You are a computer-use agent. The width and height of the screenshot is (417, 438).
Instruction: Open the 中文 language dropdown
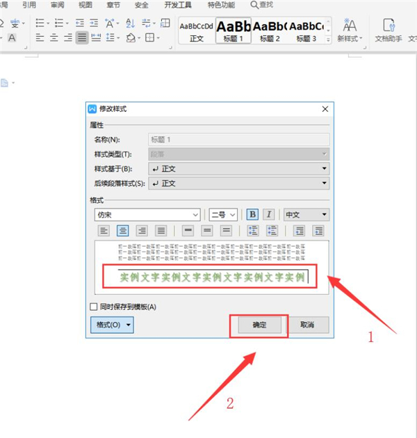(x=306, y=215)
